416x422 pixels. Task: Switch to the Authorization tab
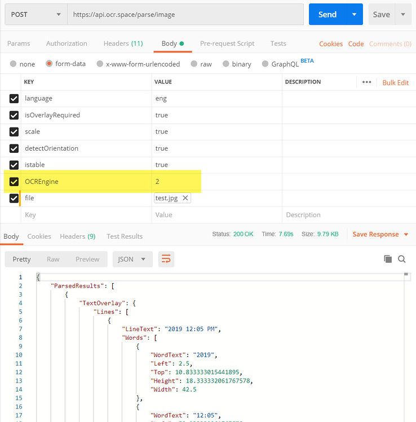tap(67, 43)
